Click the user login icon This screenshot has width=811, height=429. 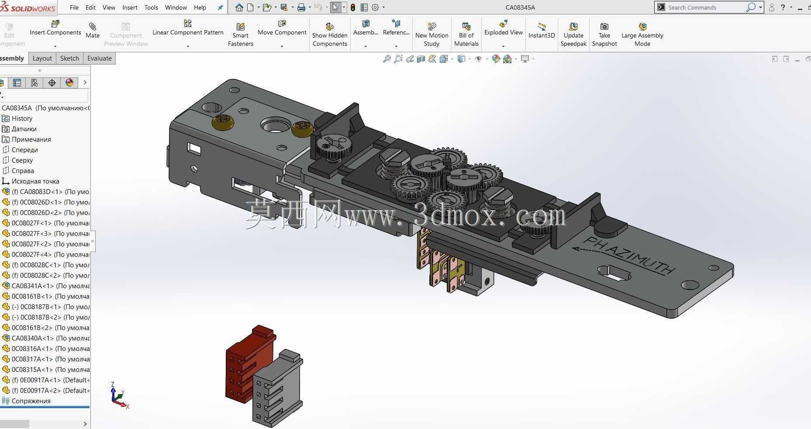[x=772, y=7]
